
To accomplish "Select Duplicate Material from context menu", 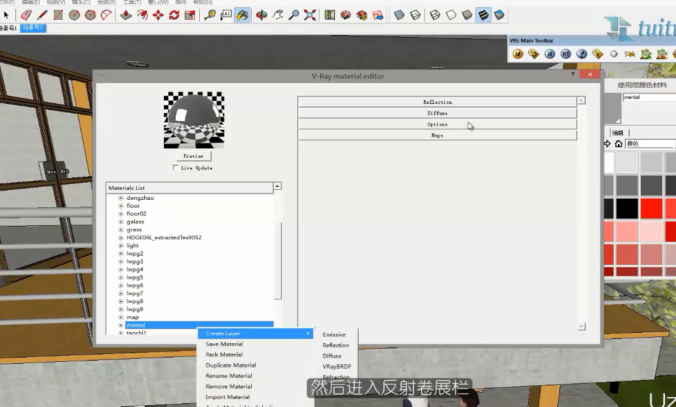I will coord(231,366).
